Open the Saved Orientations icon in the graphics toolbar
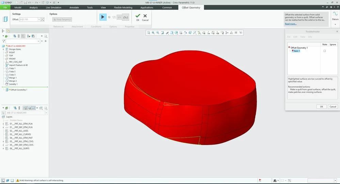 tap(176, 33)
